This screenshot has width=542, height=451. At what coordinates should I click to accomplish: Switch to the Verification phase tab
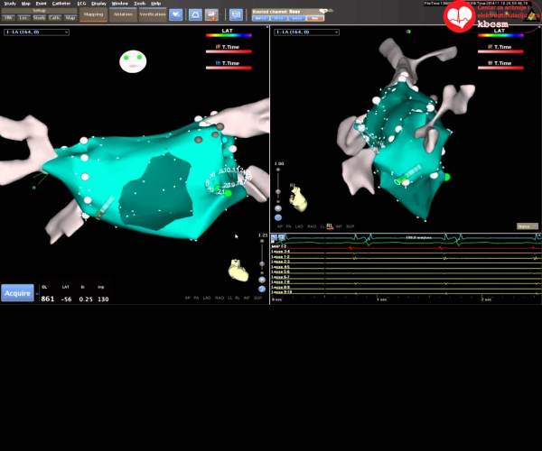153,14
